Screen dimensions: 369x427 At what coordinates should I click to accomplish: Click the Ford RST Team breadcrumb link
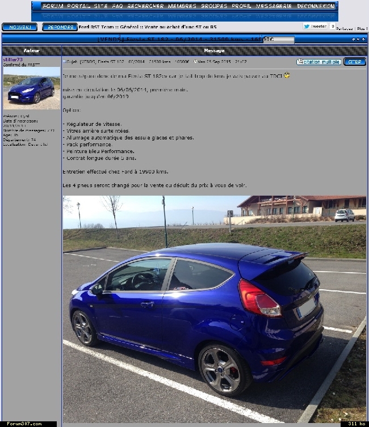coord(96,27)
